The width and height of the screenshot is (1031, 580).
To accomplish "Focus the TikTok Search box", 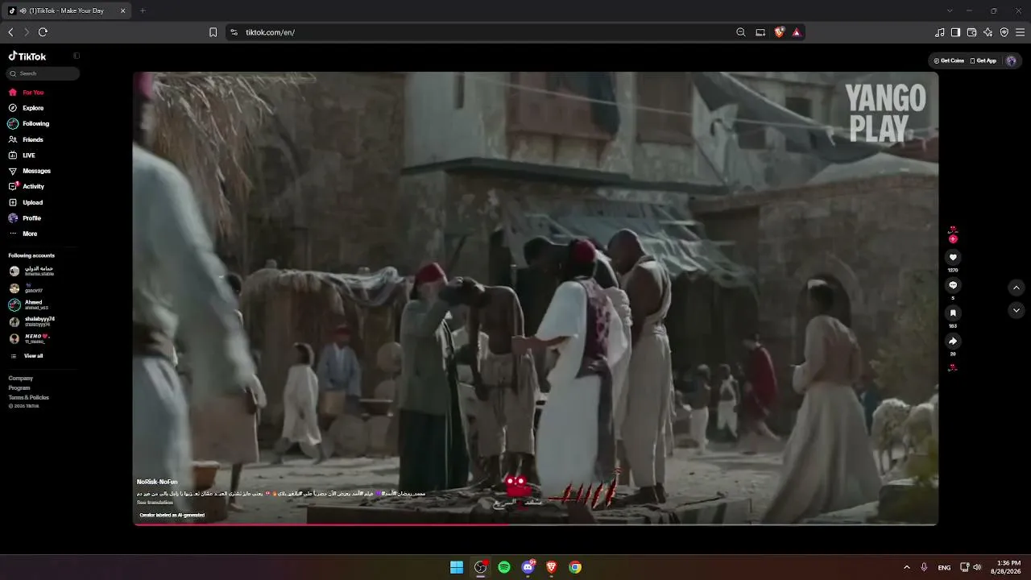I will tap(43, 73).
